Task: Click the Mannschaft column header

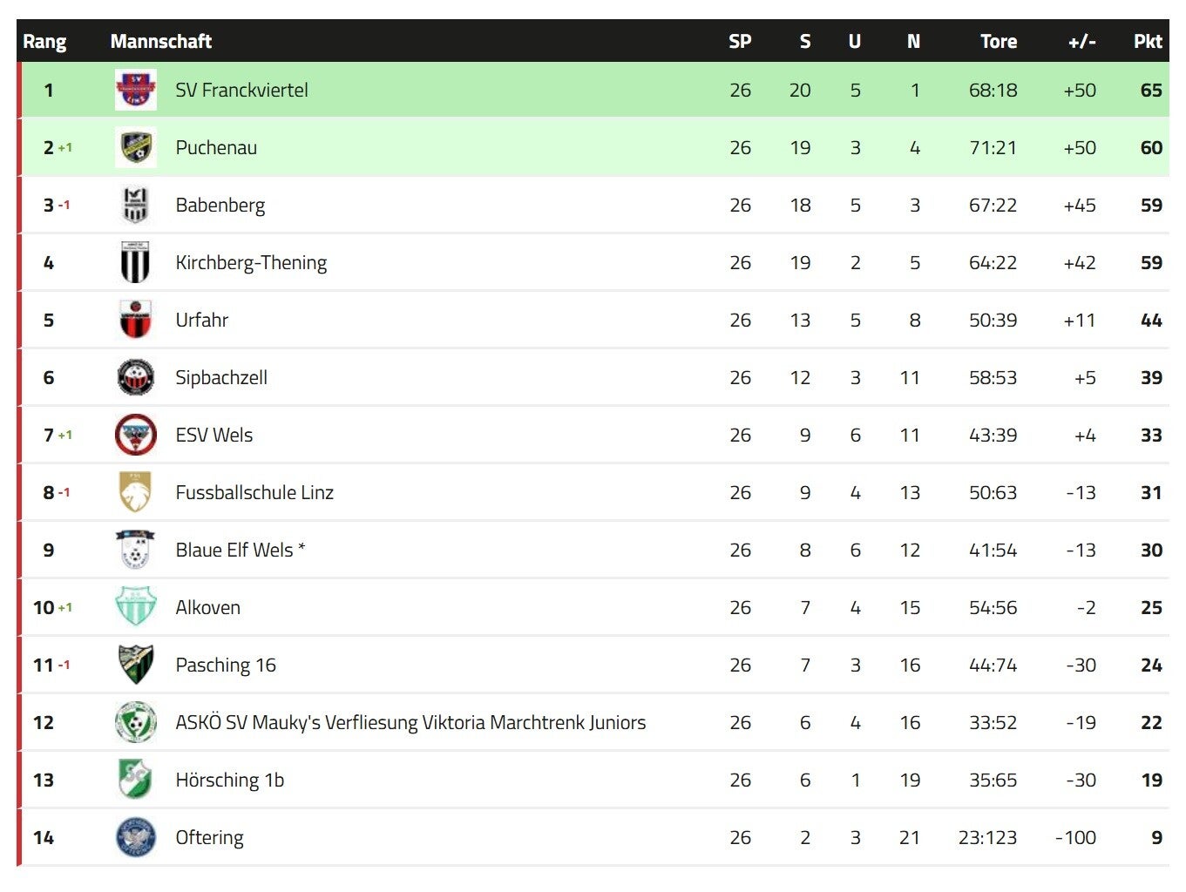Action: point(161,41)
